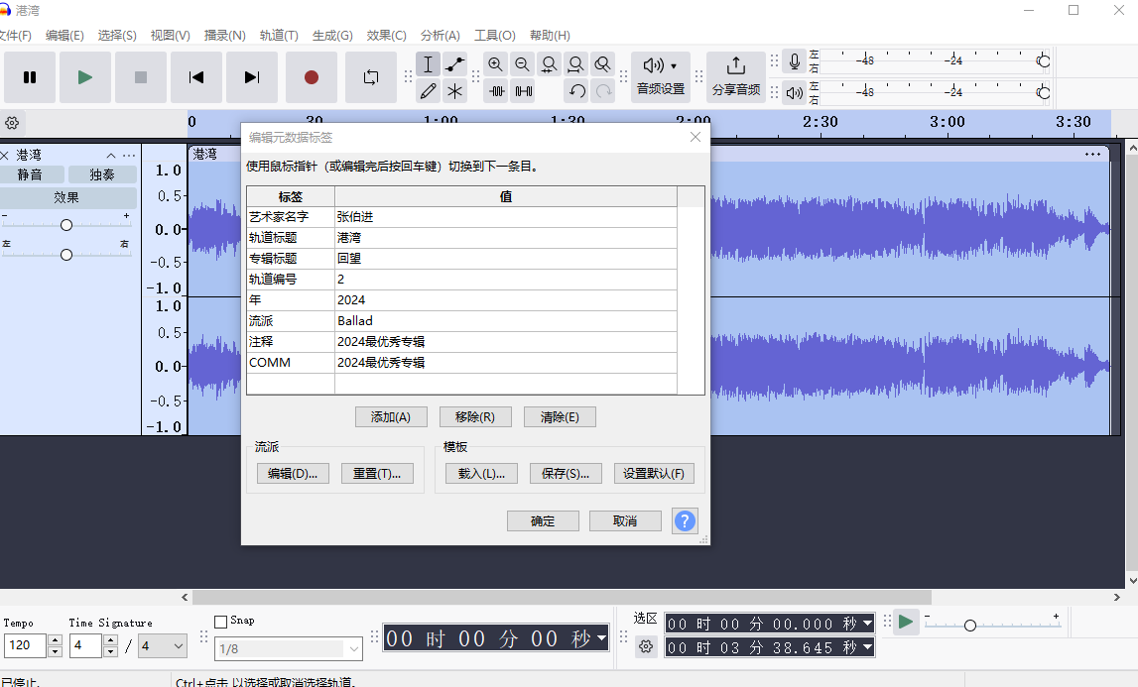Click the Zoom Toggle icon
The width and height of the screenshot is (1138, 687).
602,64
